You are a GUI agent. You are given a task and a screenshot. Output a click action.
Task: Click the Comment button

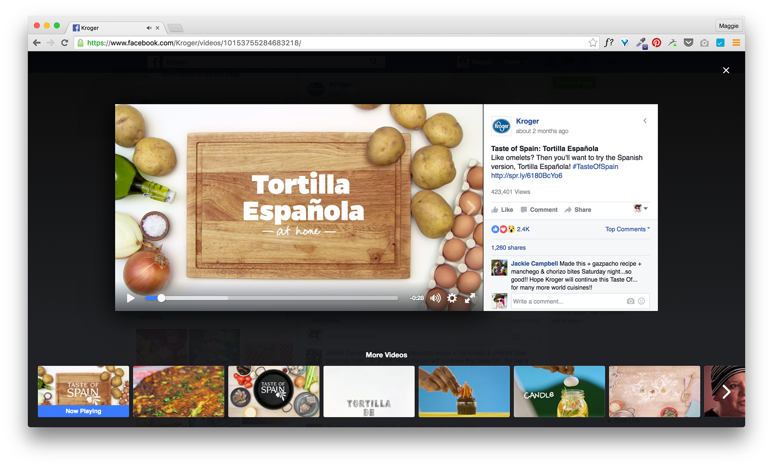tap(539, 210)
